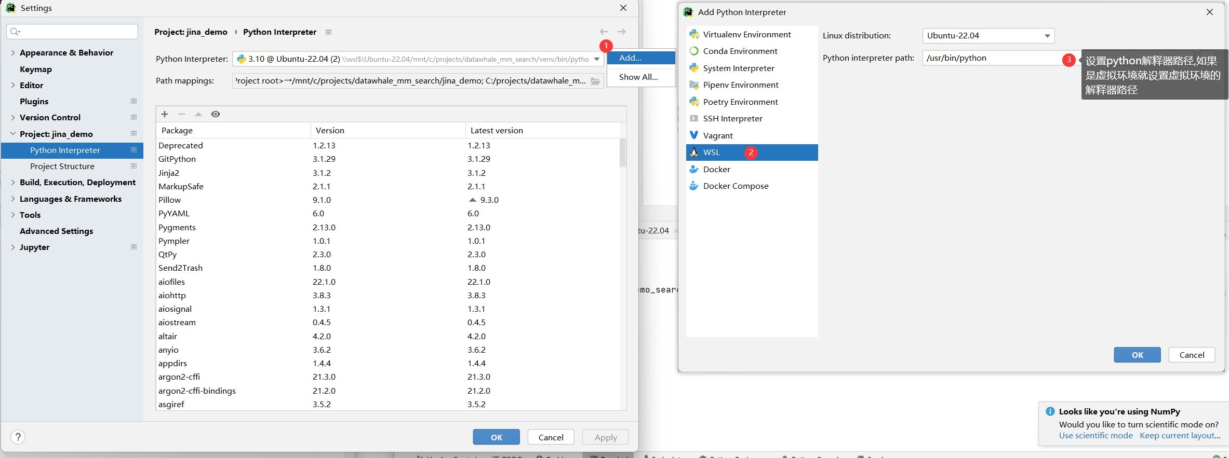Click the Poetry Environment icon

[x=694, y=102]
